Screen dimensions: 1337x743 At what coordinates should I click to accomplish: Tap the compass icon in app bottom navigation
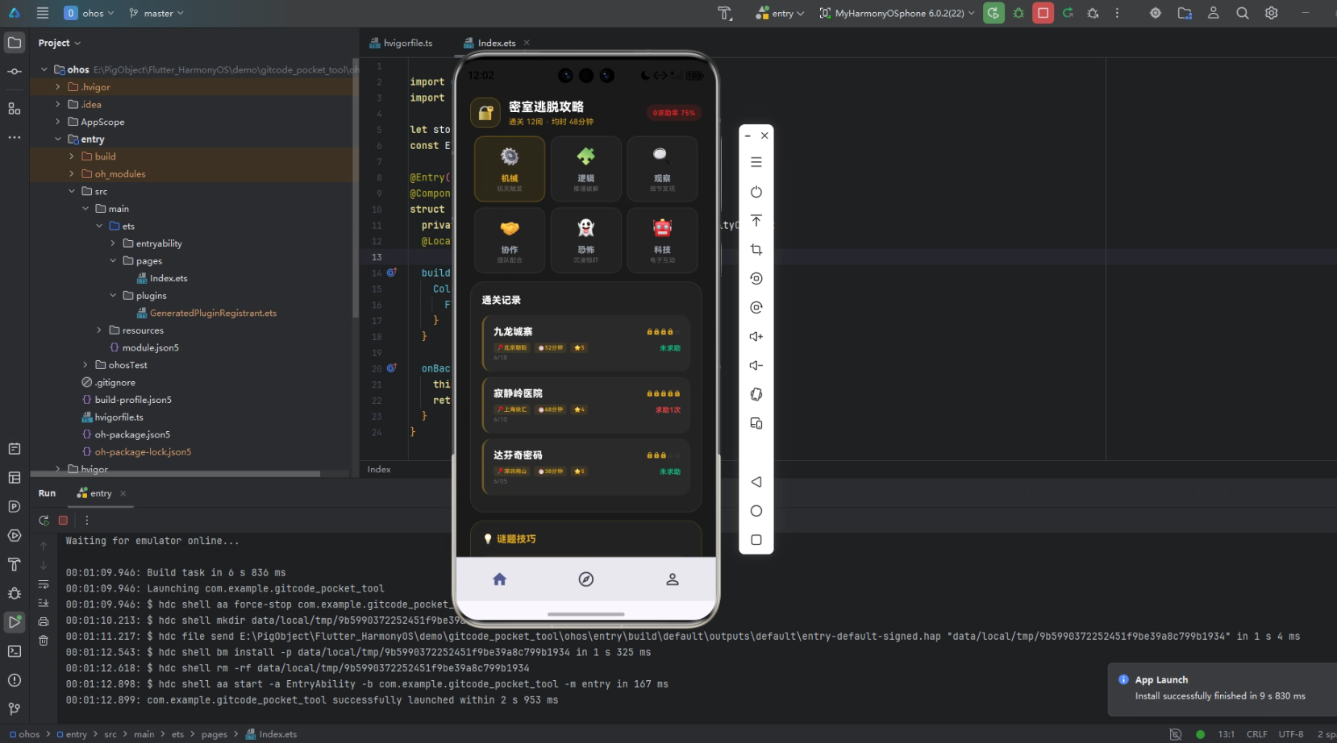586,579
